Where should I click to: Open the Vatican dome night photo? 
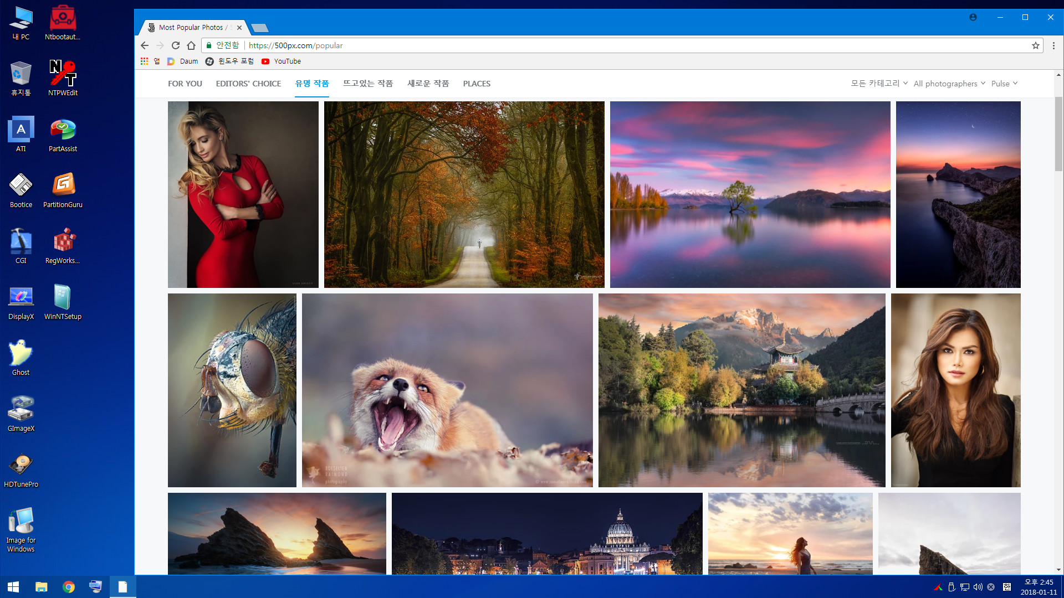tap(547, 534)
